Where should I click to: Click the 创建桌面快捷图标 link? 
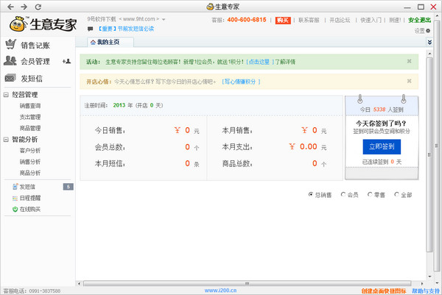pos(383,291)
